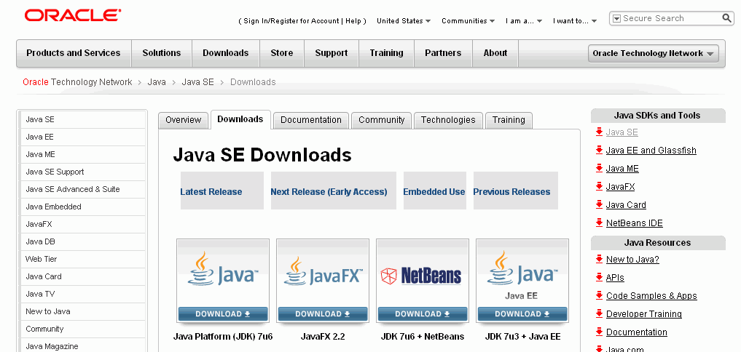
Task: Open the United States country dropdown
Action: click(404, 21)
